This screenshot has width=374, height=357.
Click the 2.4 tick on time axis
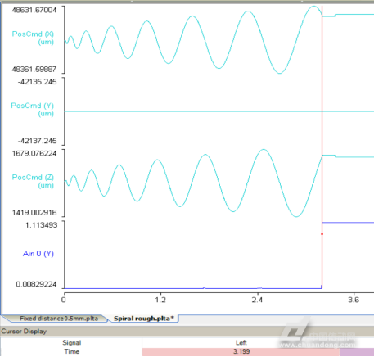tap(257, 300)
